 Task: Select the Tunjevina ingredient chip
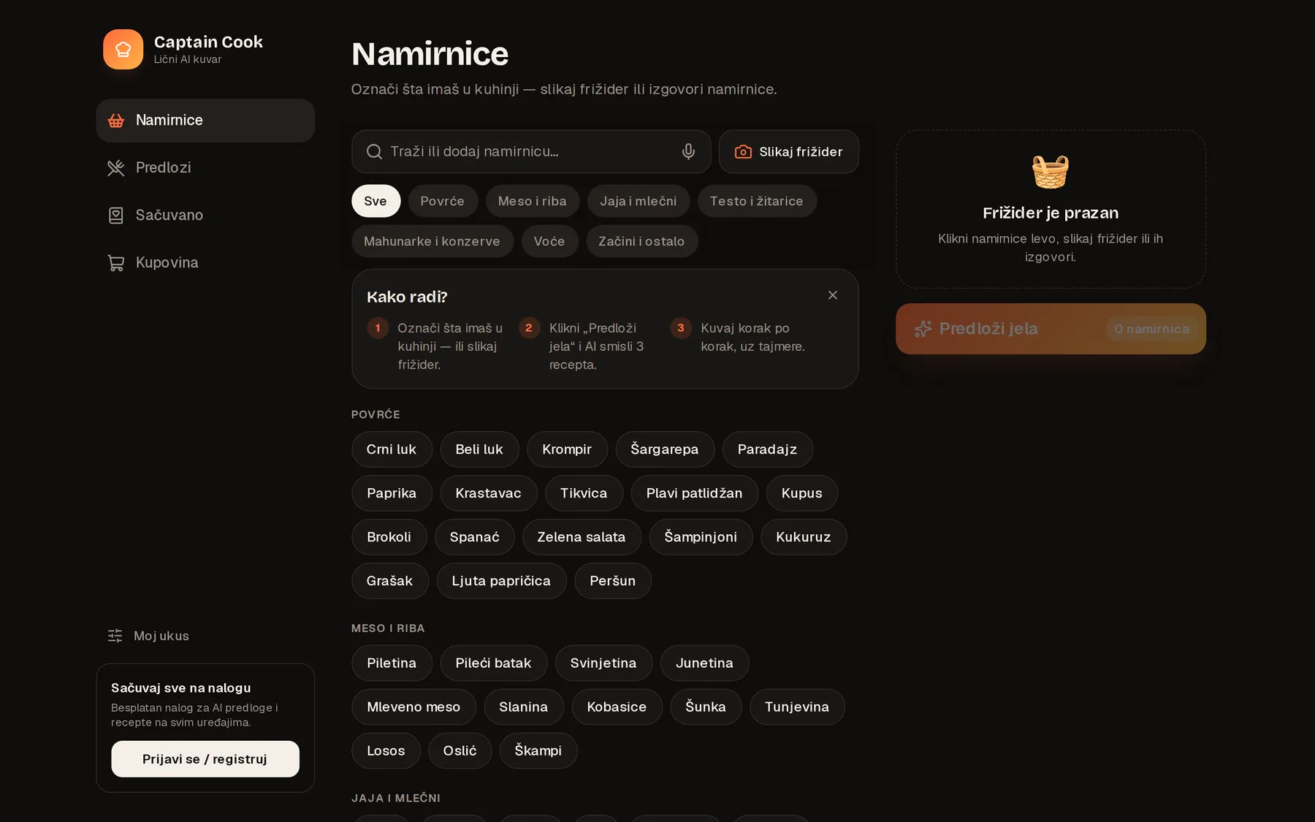tap(797, 707)
